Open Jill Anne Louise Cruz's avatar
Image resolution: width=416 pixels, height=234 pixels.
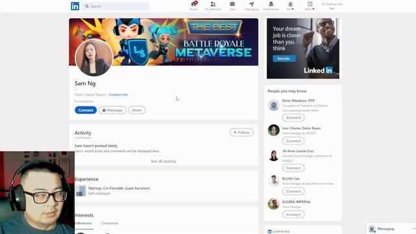point(274,155)
